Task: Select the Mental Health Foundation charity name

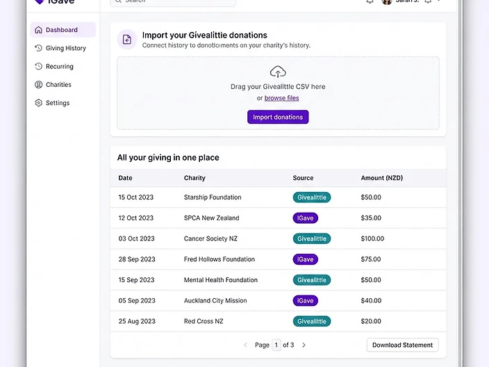Action: 221,280
